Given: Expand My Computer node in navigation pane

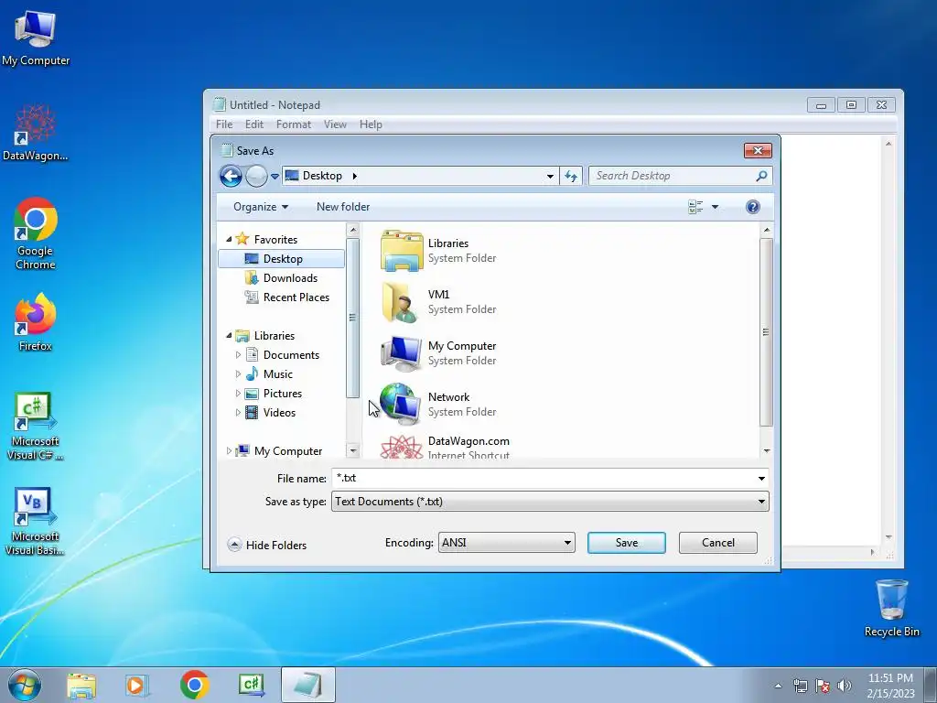Looking at the screenshot, I should [x=228, y=450].
